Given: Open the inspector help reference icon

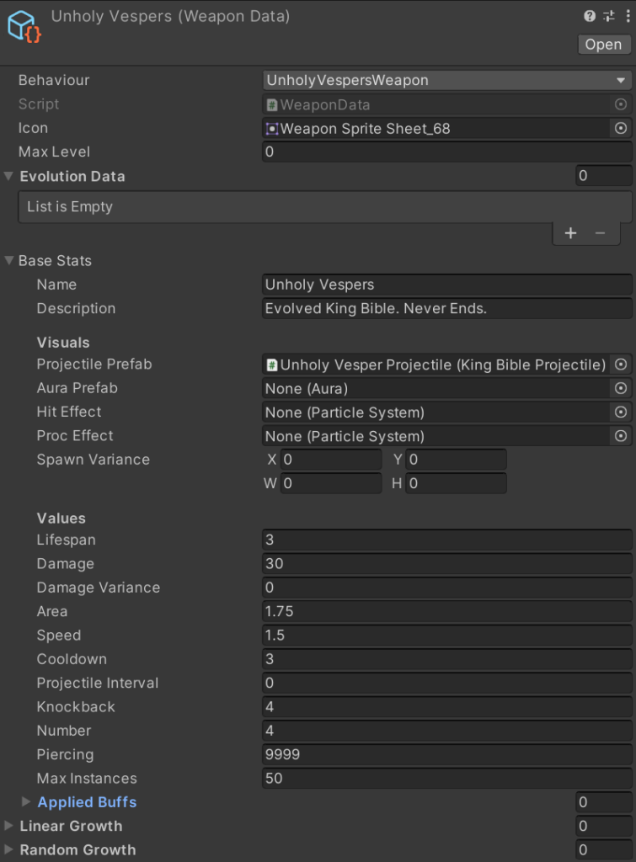Looking at the screenshot, I should coord(590,16).
